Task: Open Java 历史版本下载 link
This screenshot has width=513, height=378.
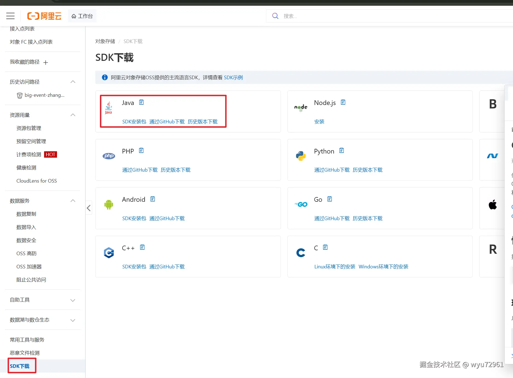Action: tap(203, 122)
